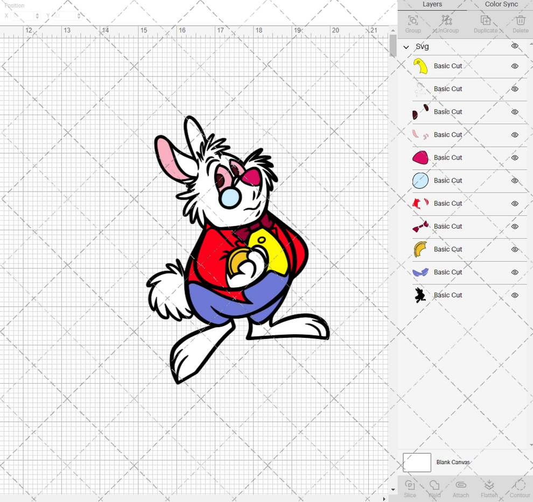Select the Slice tool

(x=410, y=488)
